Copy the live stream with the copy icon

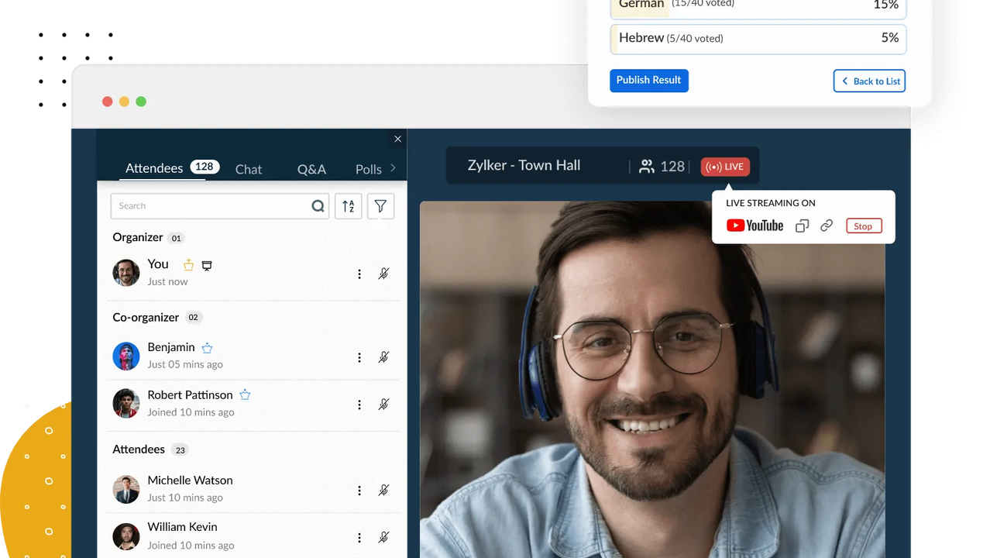tap(803, 226)
